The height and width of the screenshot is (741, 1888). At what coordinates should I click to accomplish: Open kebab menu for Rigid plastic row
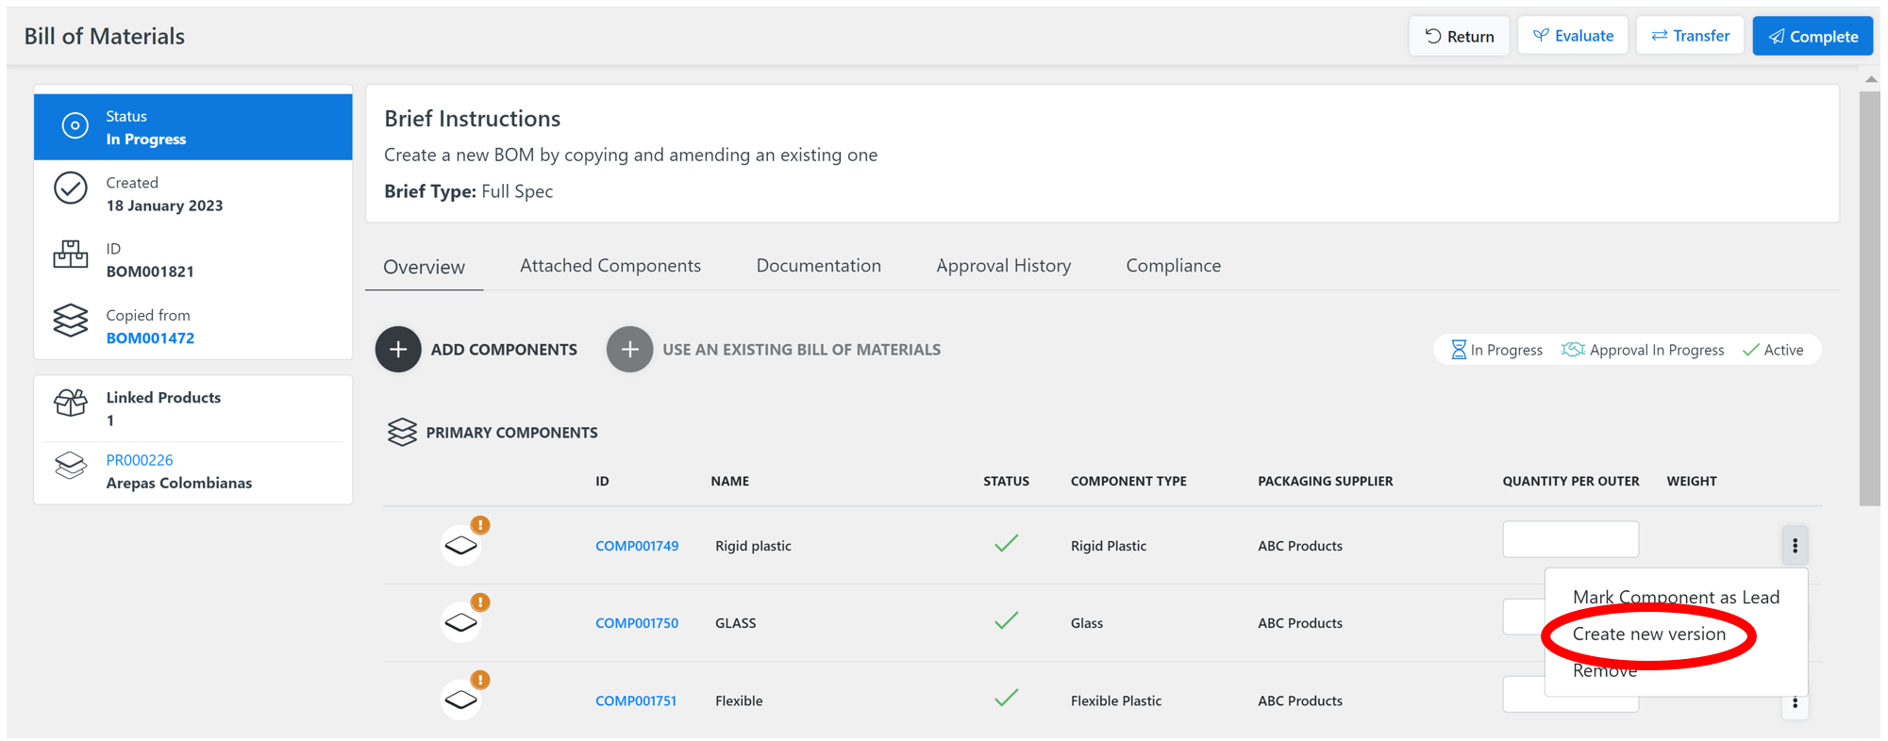click(1795, 545)
